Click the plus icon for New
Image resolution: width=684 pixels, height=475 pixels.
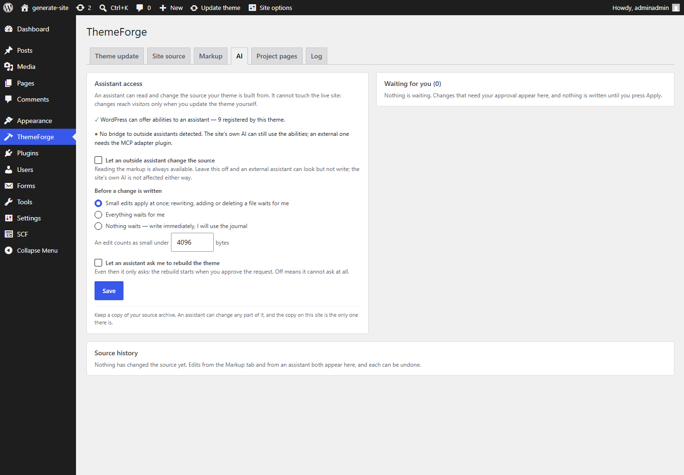[163, 8]
